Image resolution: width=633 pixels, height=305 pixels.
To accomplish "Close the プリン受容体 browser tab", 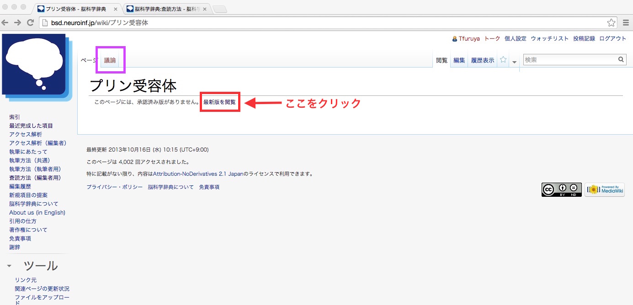I will tap(115, 9).
